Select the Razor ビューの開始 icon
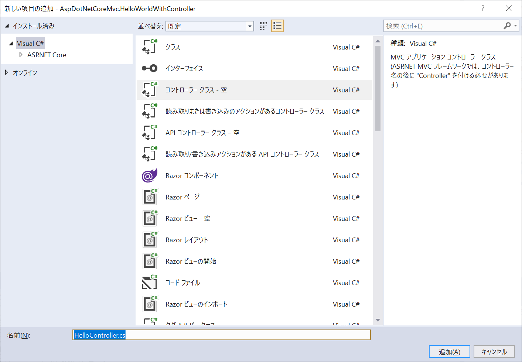 point(150,261)
